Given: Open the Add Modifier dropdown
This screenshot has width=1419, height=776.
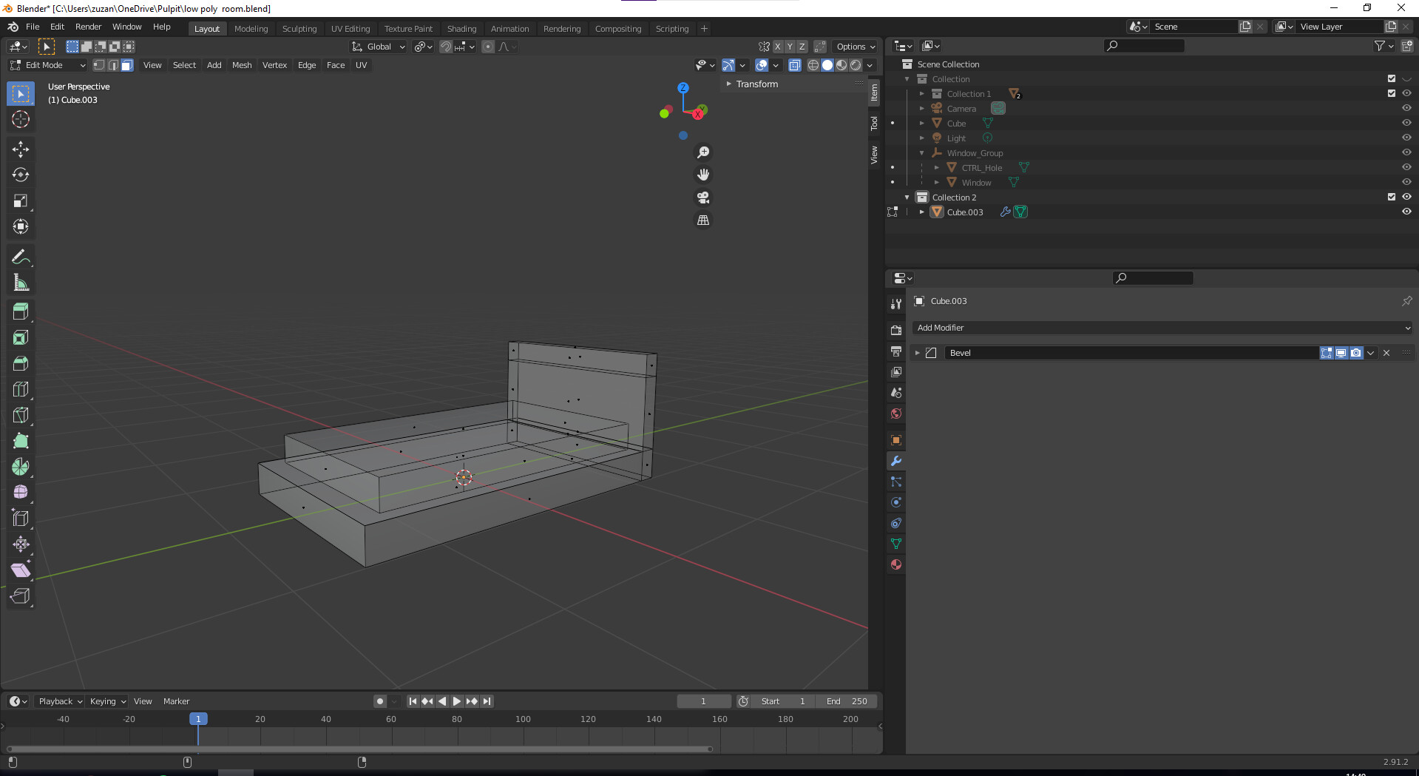Looking at the screenshot, I should pyautogui.click(x=1162, y=328).
